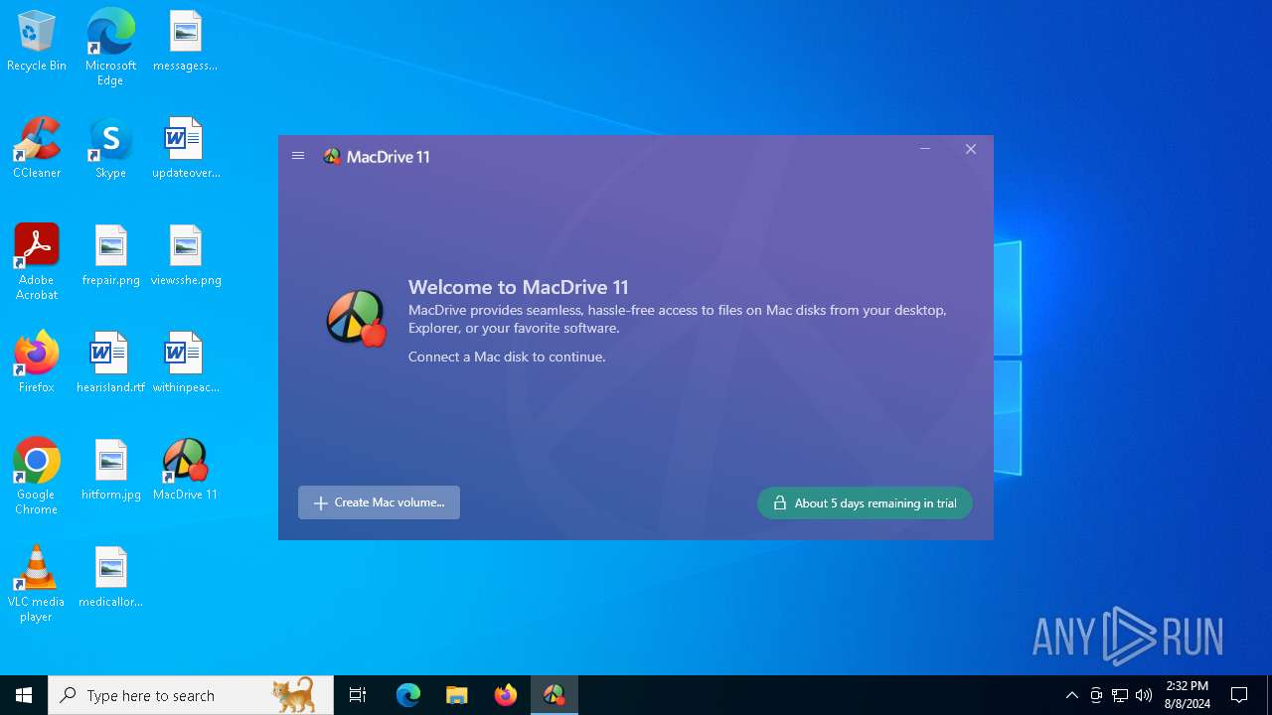The height and width of the screenshot is (715, 1272).
Task: Select the Google Chrome desktop shortcut
Action: [x=37, y=477]
